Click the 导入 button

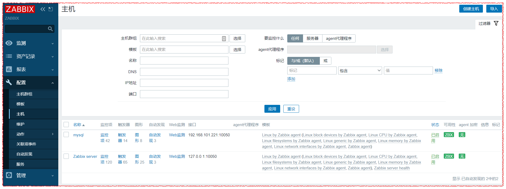(494, 9)
